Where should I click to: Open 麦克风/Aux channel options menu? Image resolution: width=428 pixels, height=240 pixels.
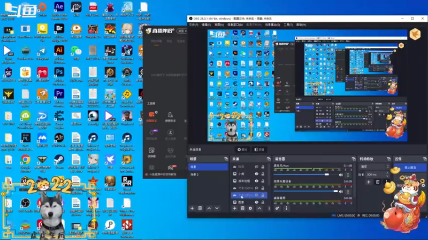[x=348, y=175]
